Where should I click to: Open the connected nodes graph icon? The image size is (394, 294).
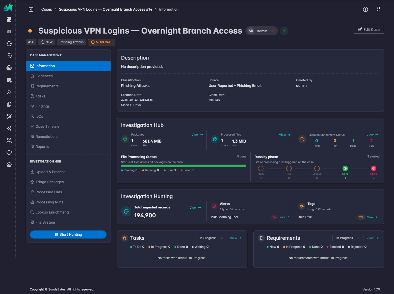9,116
